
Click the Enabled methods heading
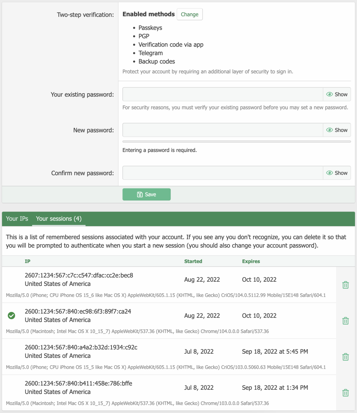[149, 14]
